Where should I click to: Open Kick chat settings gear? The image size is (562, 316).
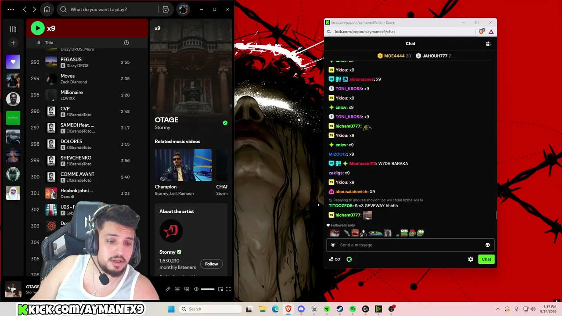coord(471,259)
